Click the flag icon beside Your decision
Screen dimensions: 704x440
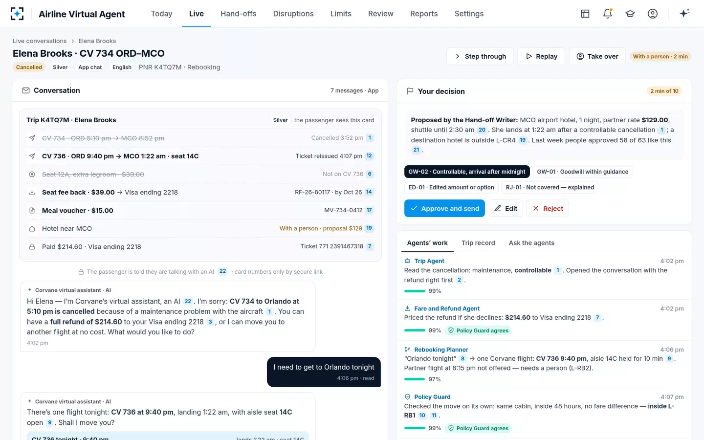[410, 91]
